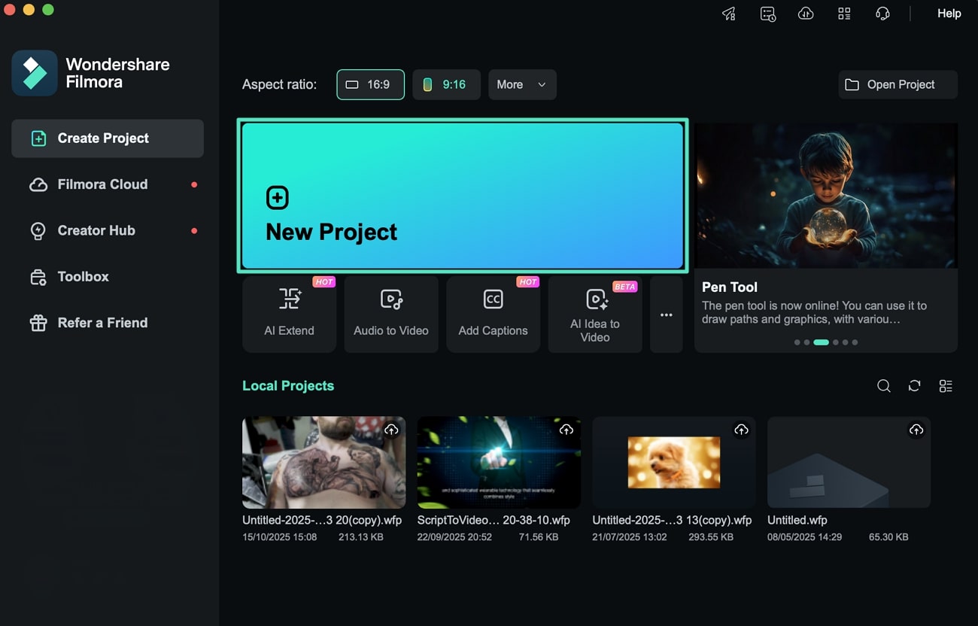Click the Open Project button

897,84
